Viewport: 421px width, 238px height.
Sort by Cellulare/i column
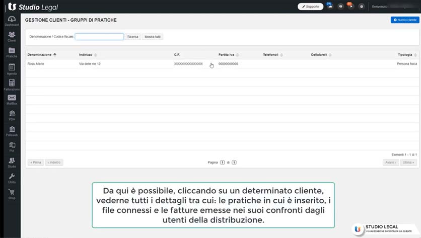pyautogui.click(x=321, y=55)
